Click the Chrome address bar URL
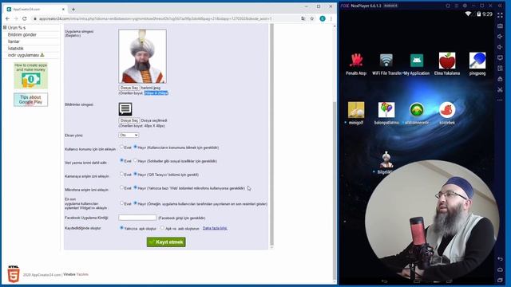The width and height of the screenshot is (511, 287). (x=155, y=19)
